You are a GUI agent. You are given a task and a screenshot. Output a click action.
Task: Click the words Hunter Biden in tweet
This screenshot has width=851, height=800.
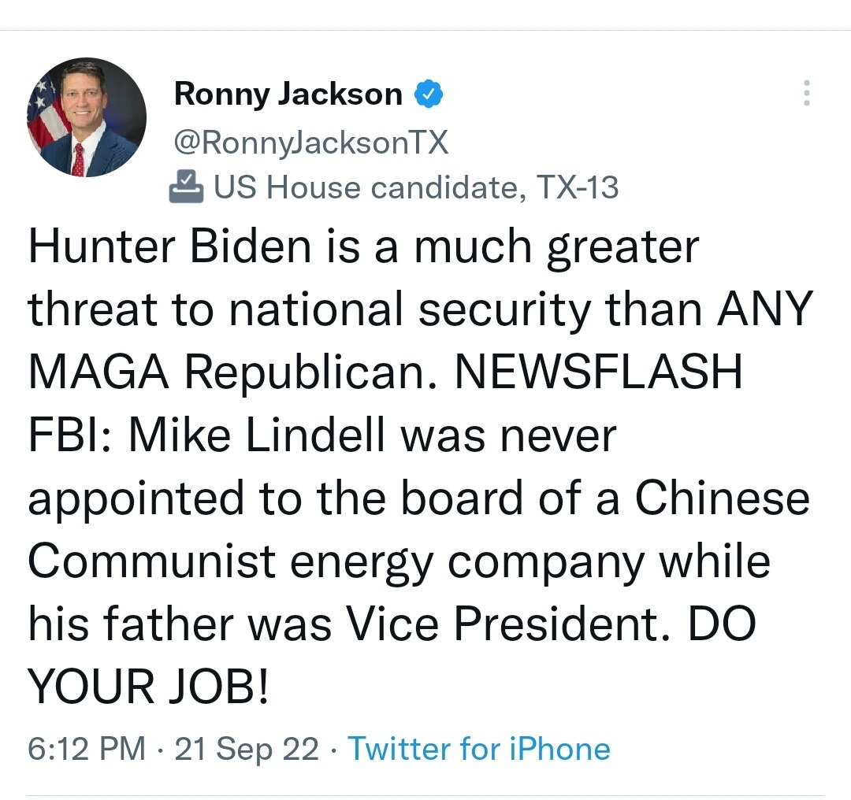(x=169, y=247)
